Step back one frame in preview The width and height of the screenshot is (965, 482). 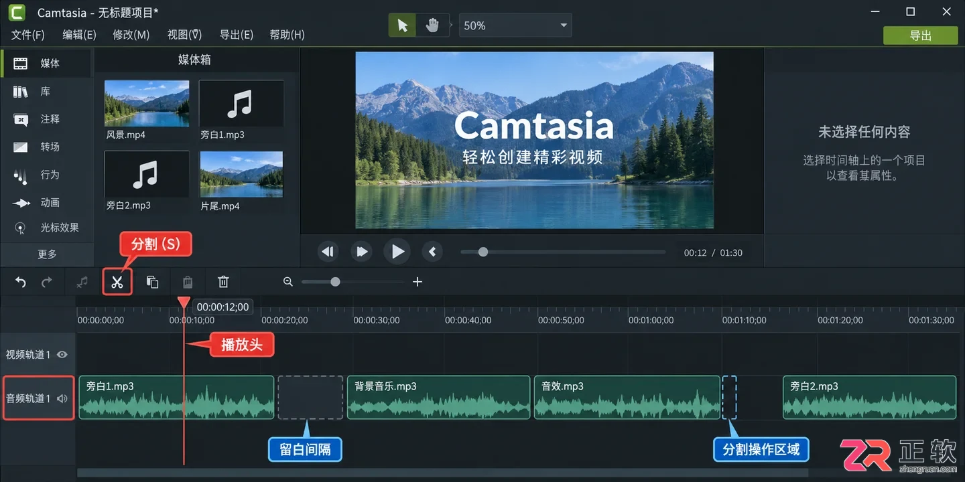[328, 252]
